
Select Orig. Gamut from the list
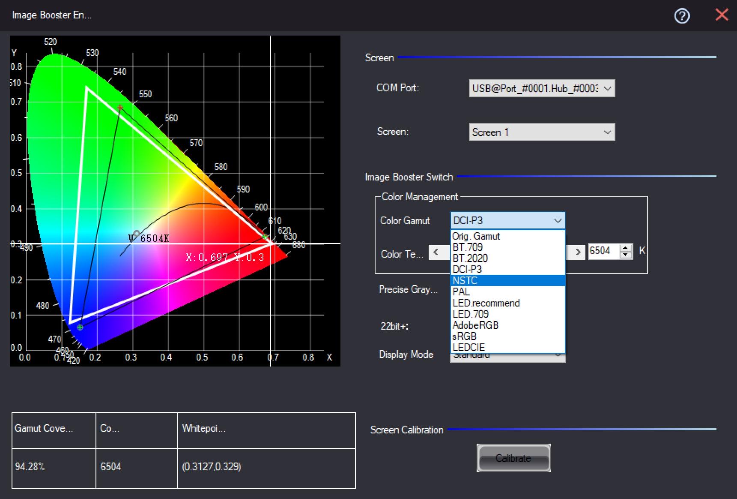point(476,236)
